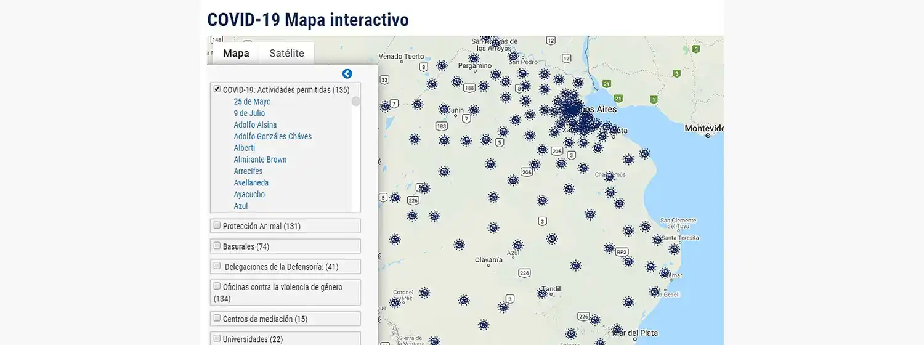Open the Arrecifes municipality link
The image size is (924, 345).
(248, 171)
